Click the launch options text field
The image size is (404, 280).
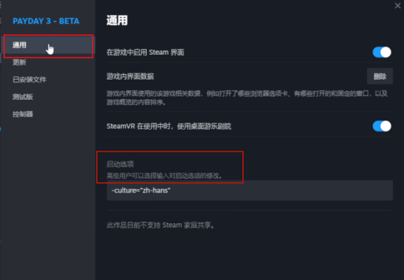pos(249,190)
